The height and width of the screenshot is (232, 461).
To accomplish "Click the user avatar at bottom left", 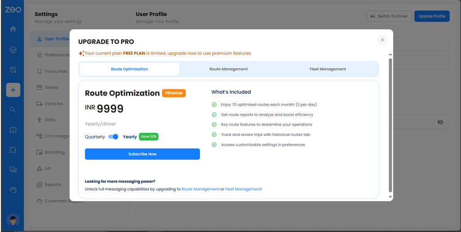I will (x=13, y=220).
